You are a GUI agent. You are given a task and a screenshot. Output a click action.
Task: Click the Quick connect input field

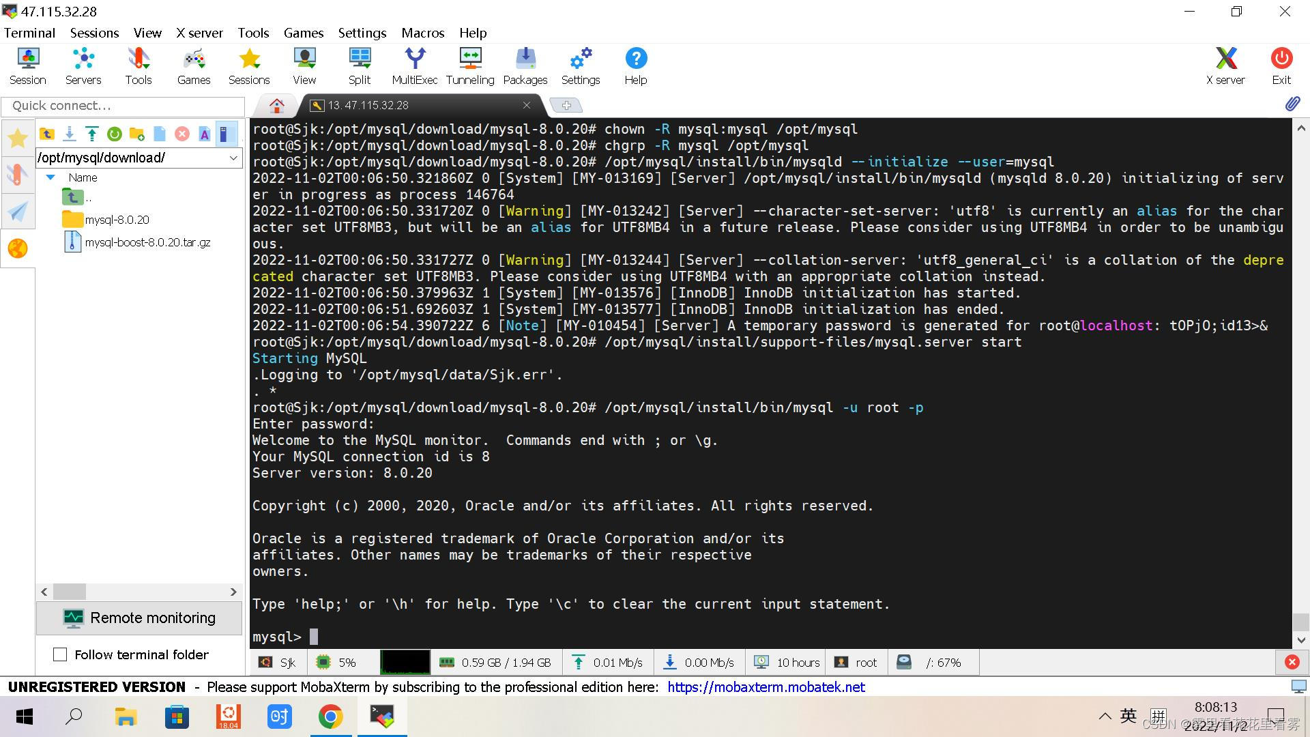click(x=123, y=106)
